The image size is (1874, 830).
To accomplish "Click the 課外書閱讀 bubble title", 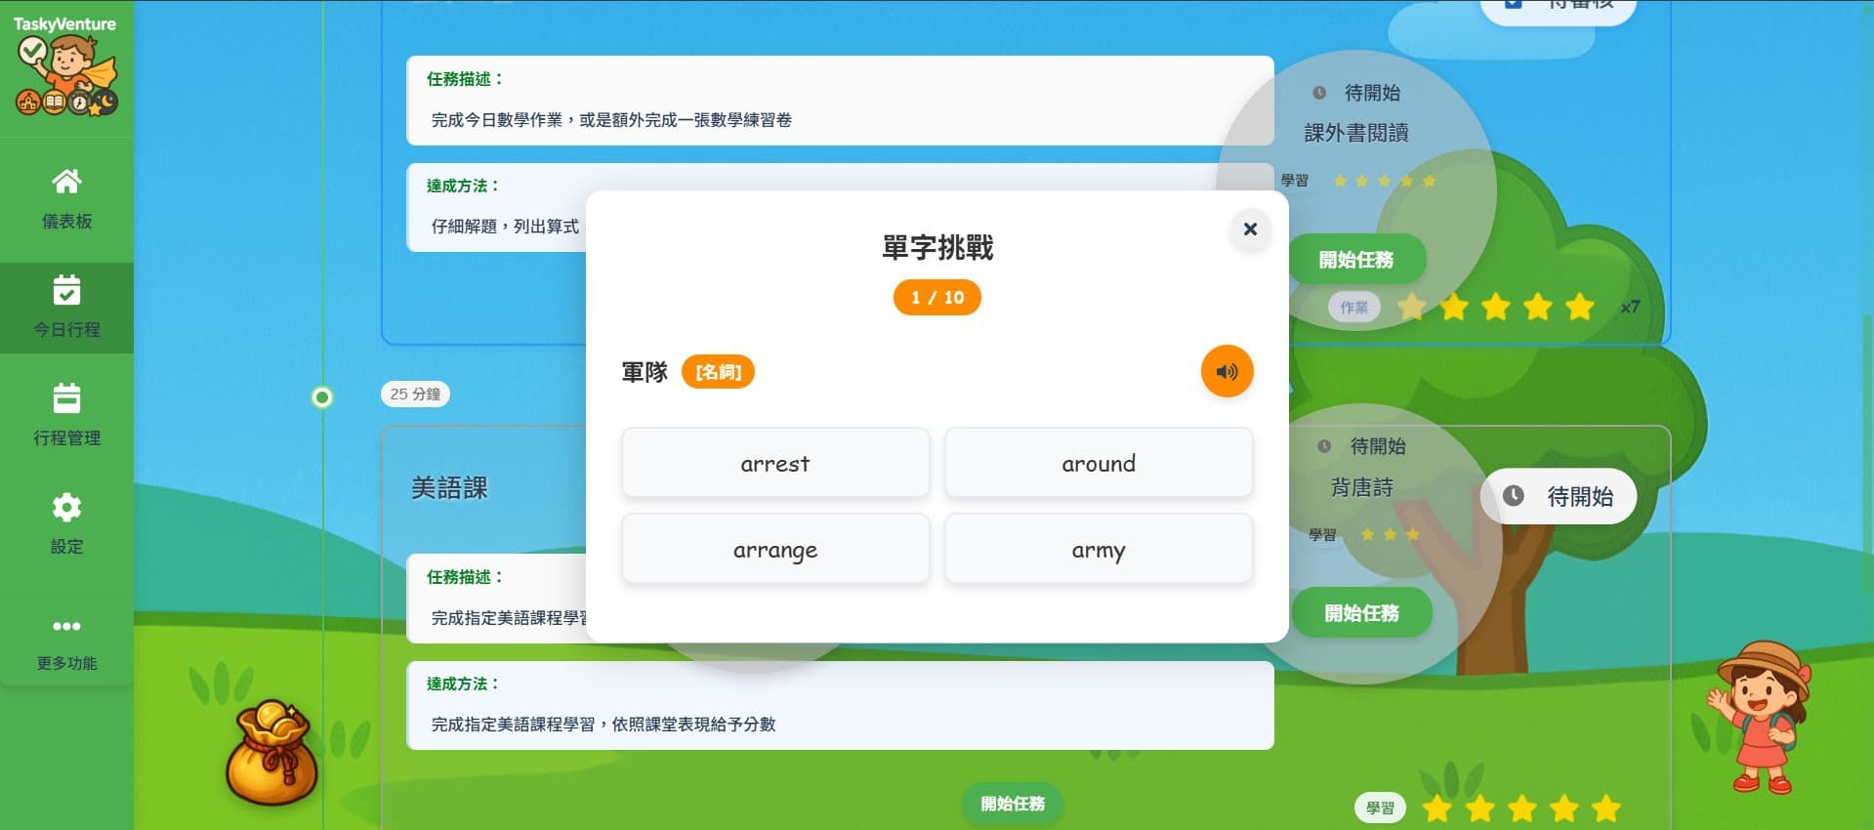I will click(1356, 133).
